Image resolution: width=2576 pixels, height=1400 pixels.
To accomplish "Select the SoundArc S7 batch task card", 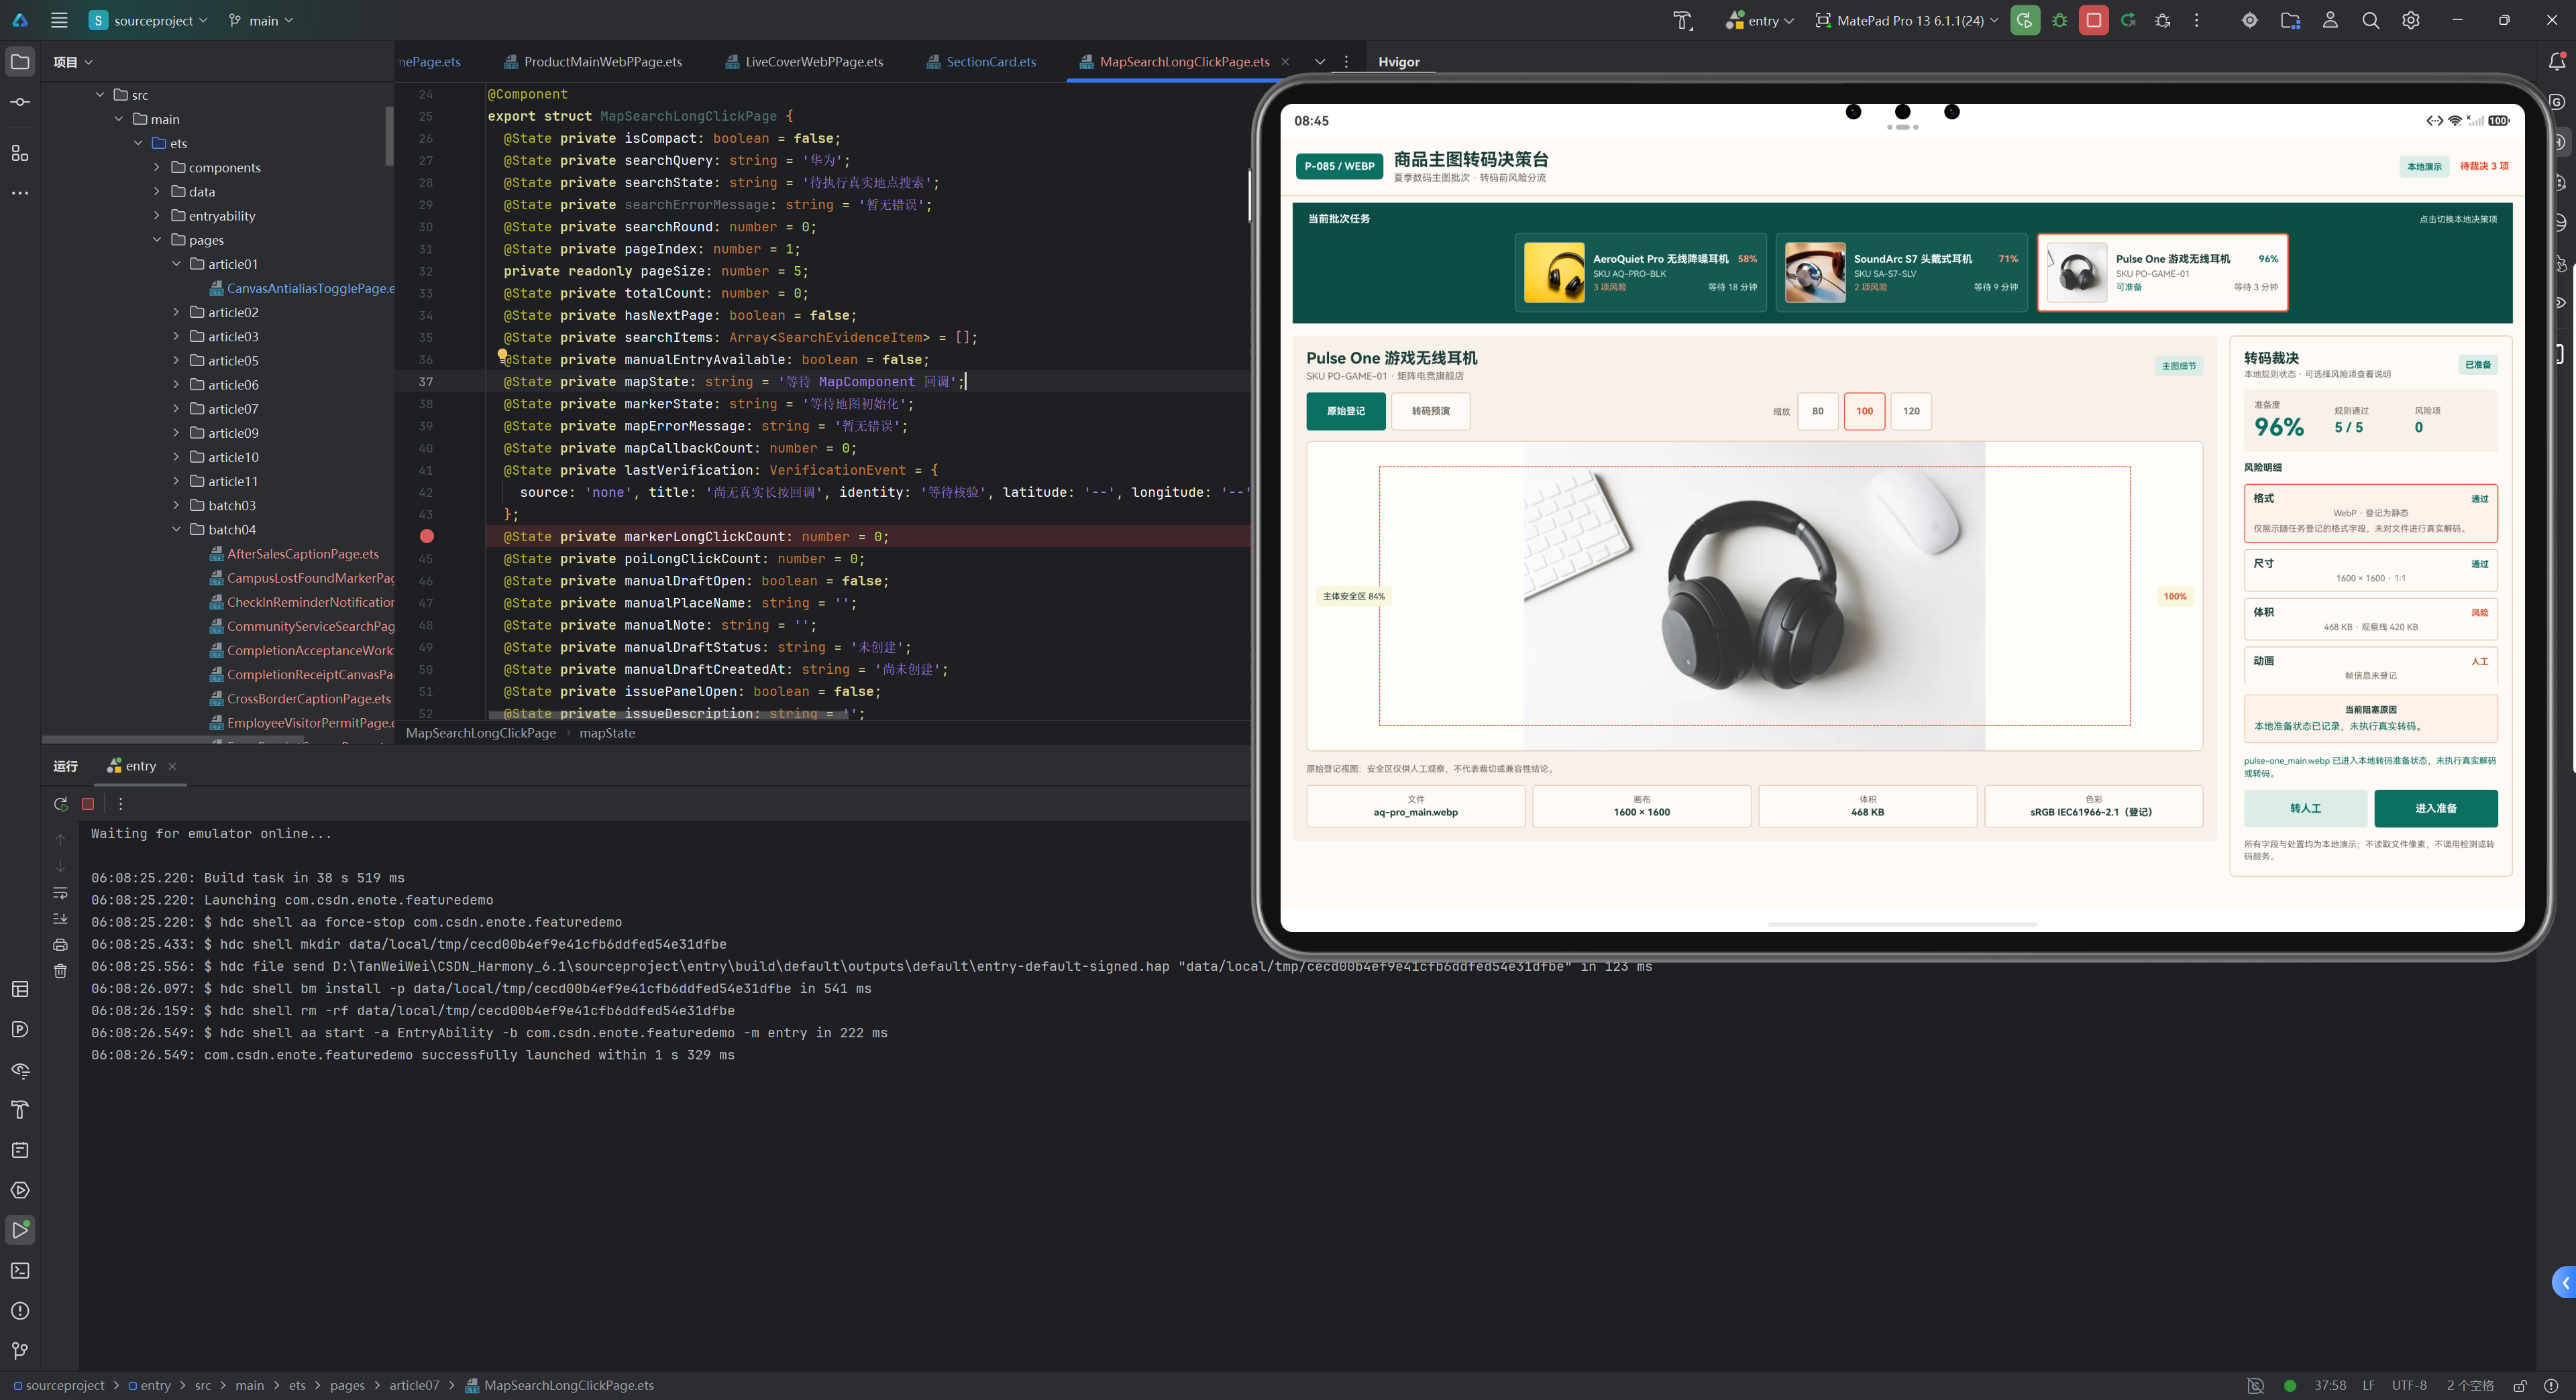I will (x=1901, y=273).
